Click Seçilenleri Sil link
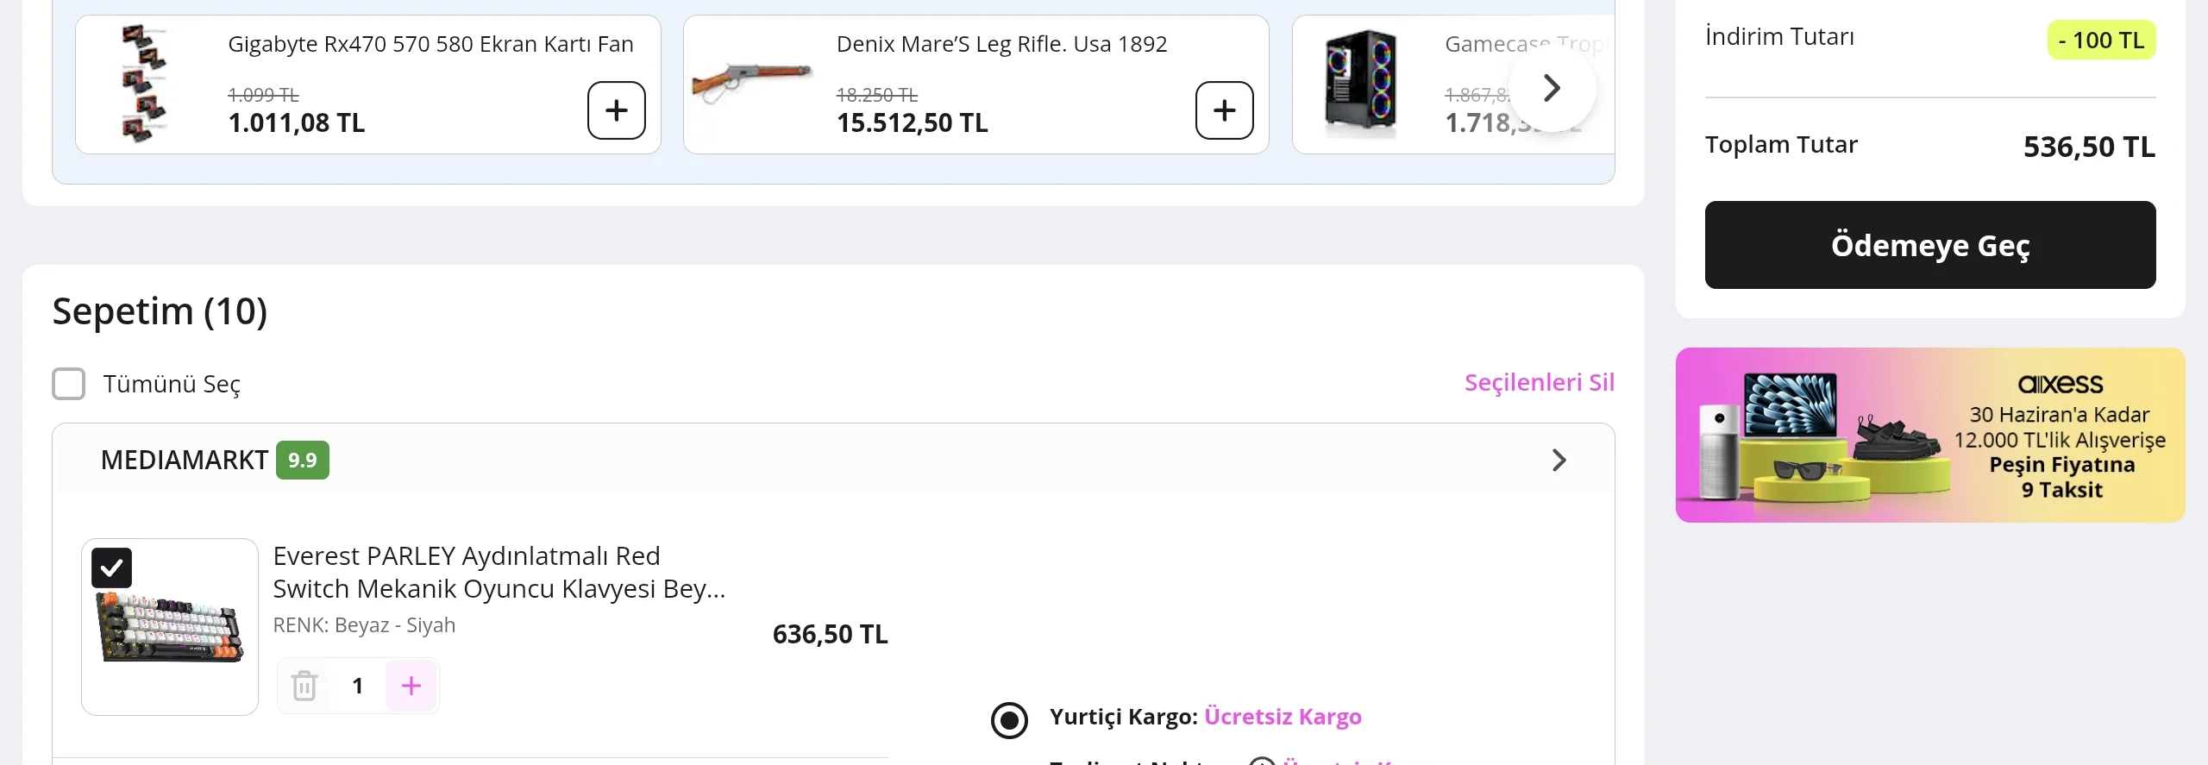 pyautogui.click(x=1540, y=382)
